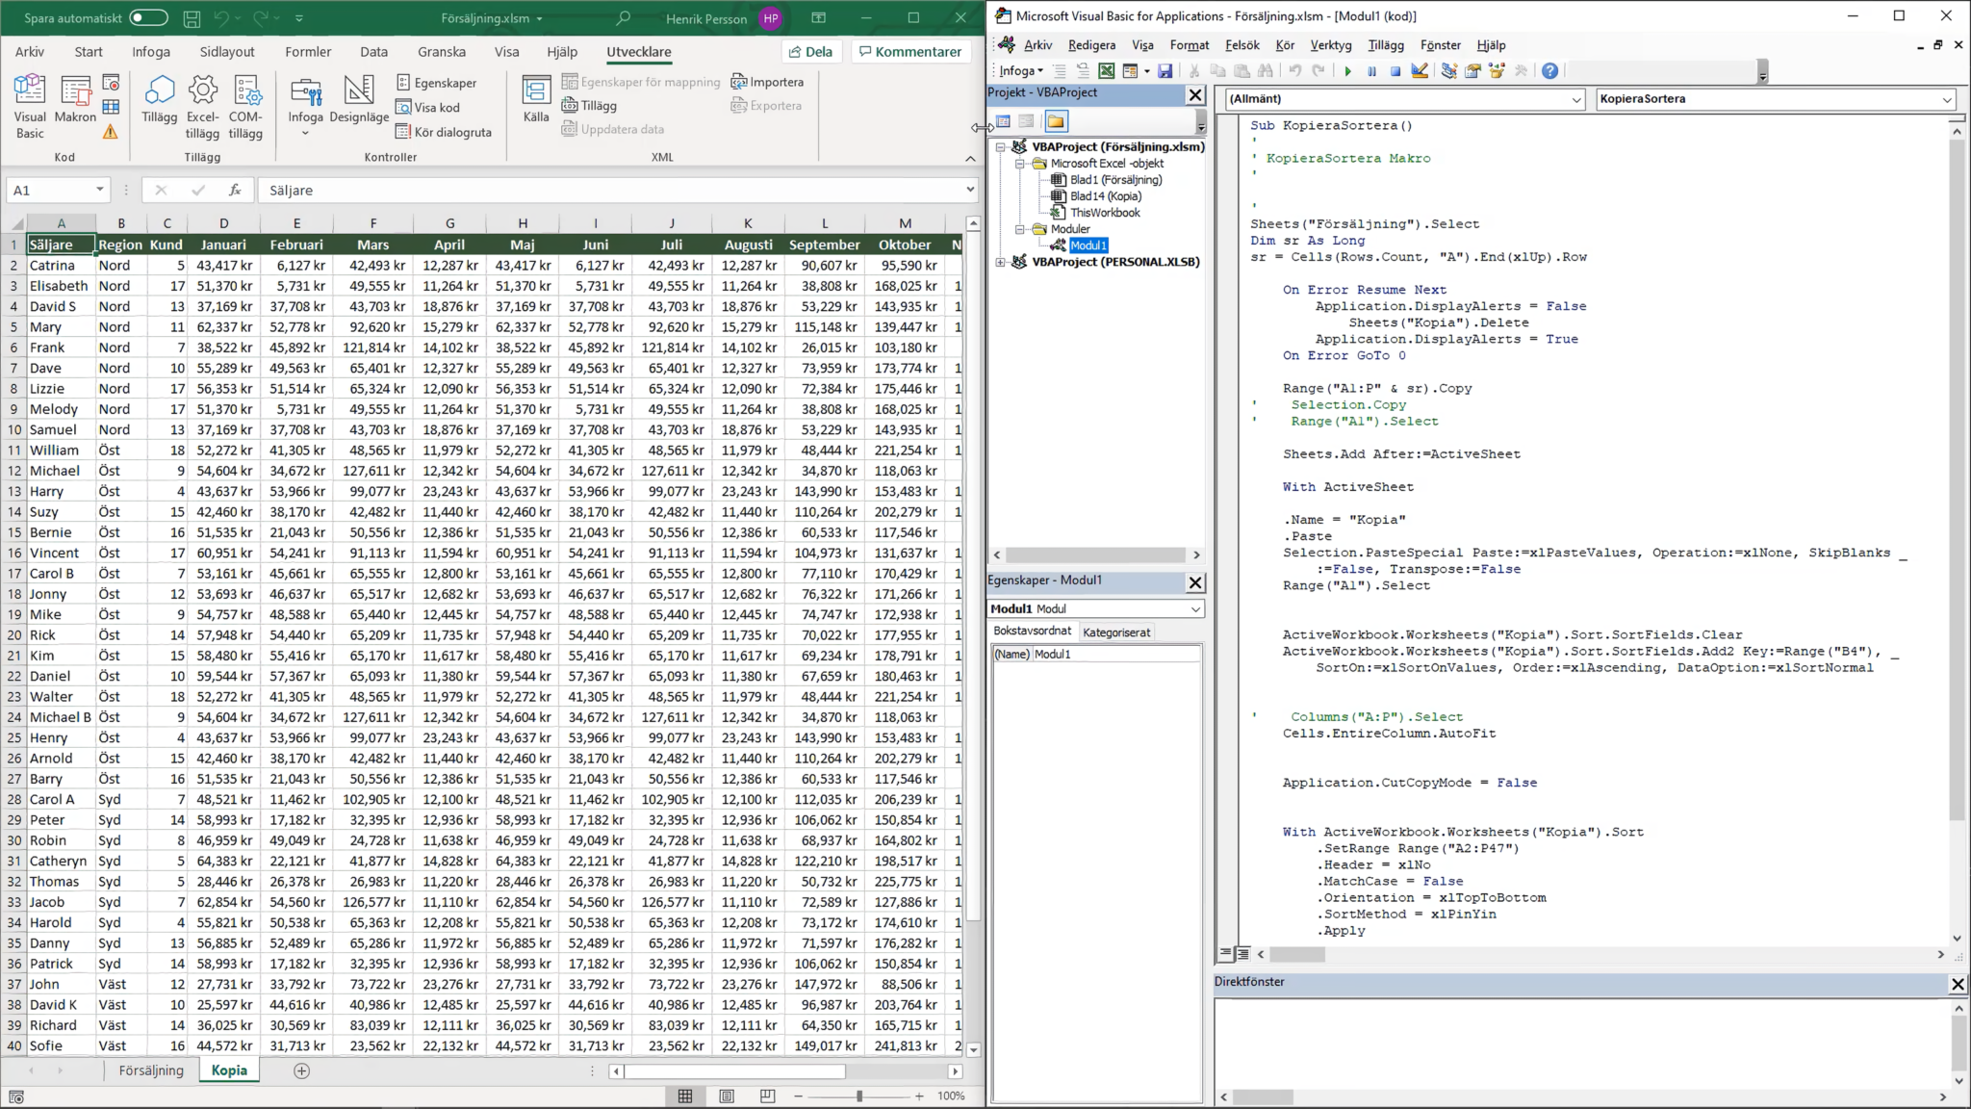The height and width of the screenshot is (1109, 1971).
Task: Open the KopieraSortera procedure dropdown
Action: pyautogui.click(x=1775, y=98)
